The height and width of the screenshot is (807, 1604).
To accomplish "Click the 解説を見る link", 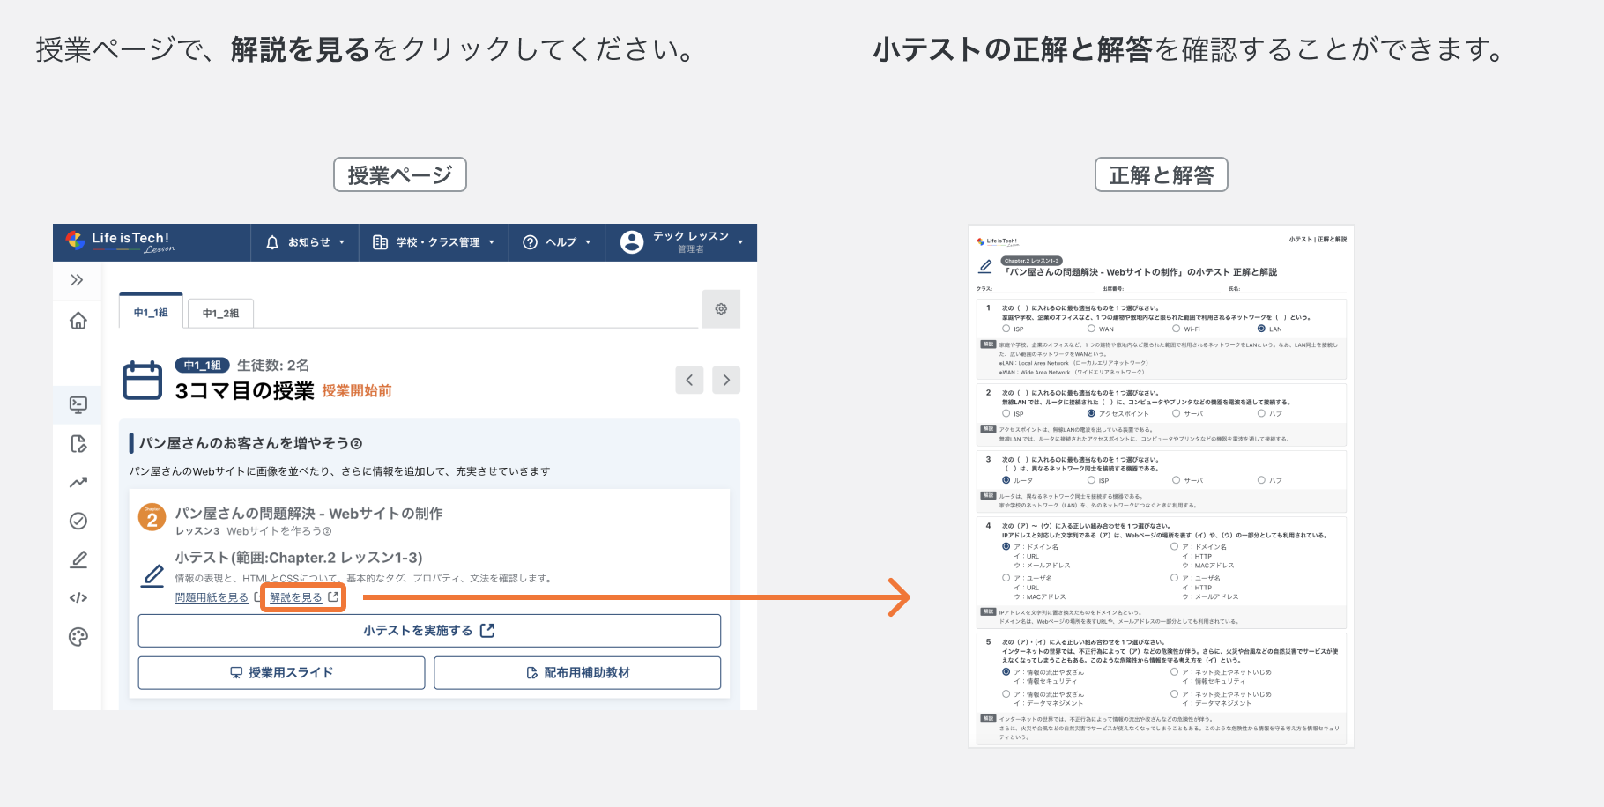I will [297, 597].
